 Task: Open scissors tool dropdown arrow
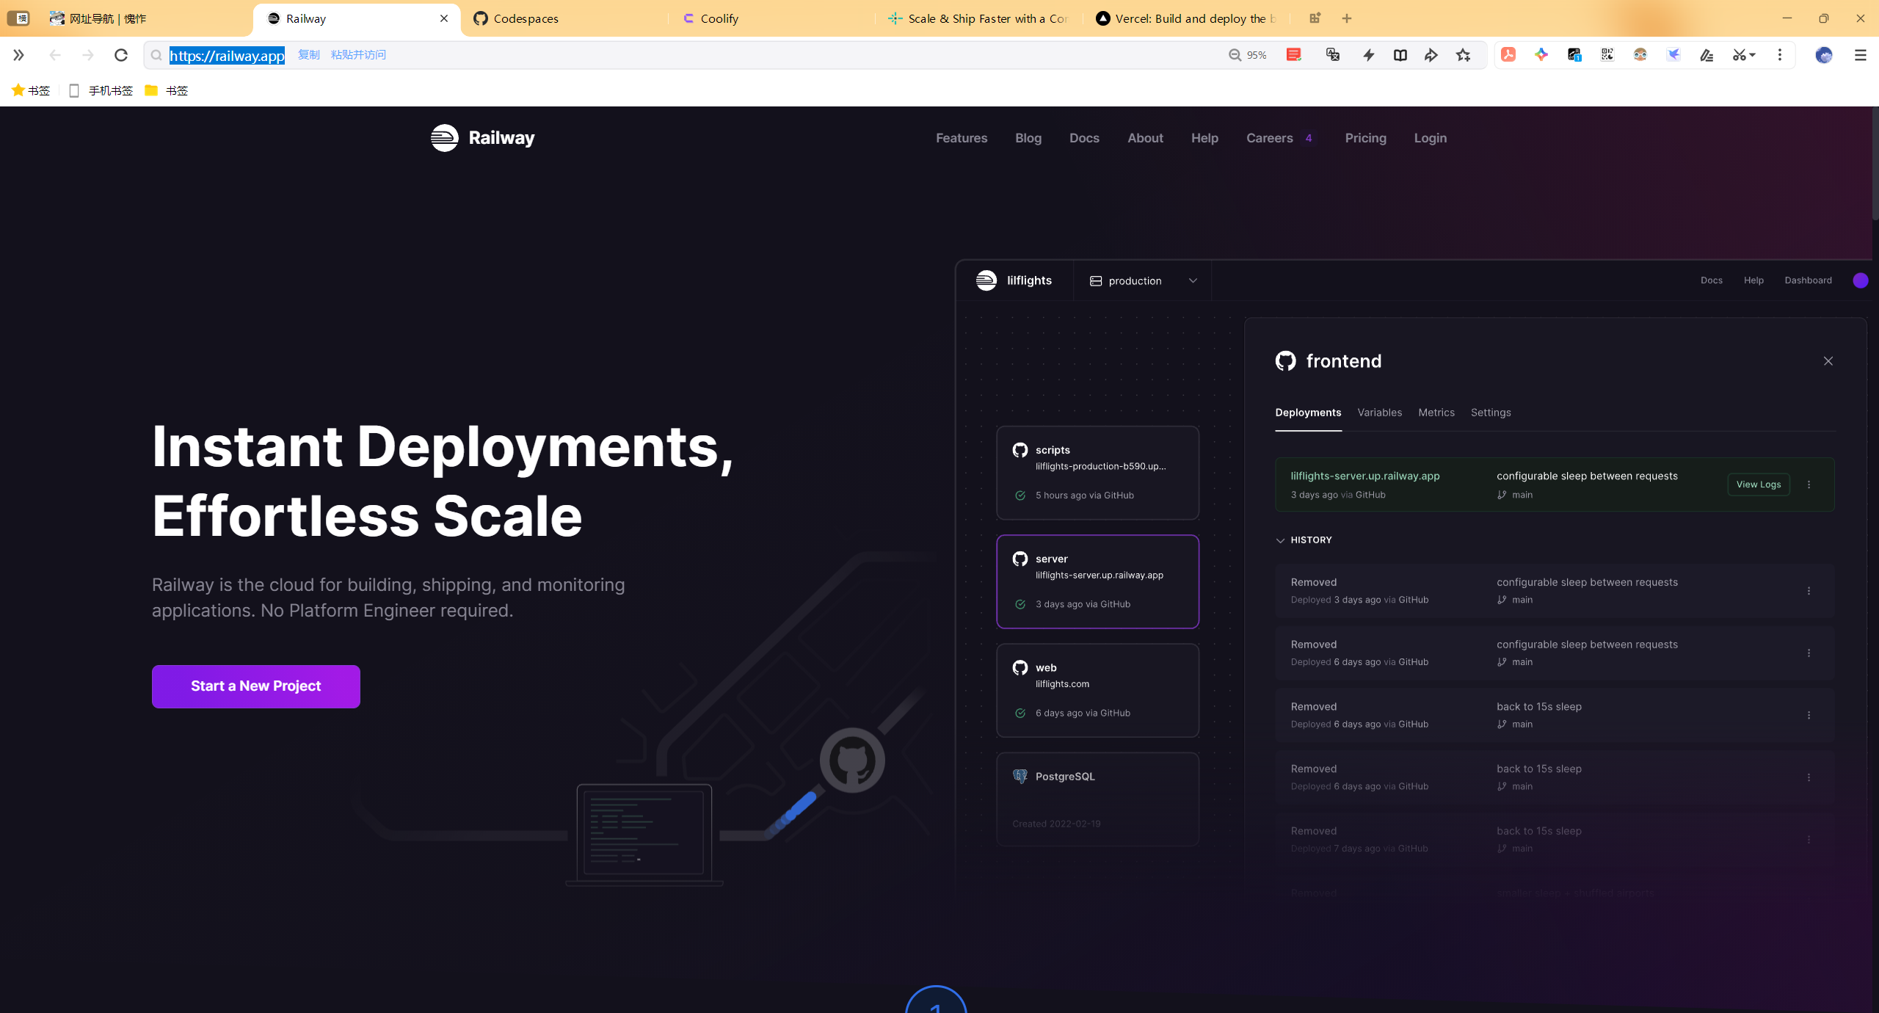1753,55
